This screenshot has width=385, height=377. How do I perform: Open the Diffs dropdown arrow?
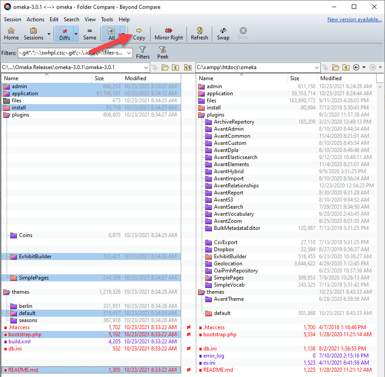[x=76, y=34]
